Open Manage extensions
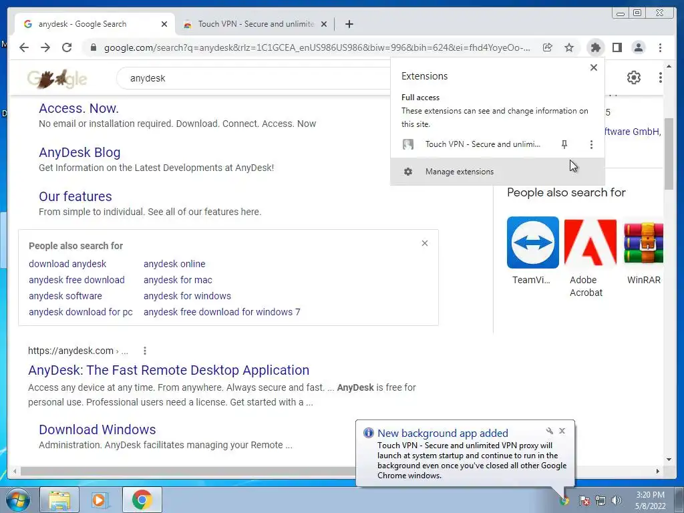 pyautogui.click(x=497, y=172)
